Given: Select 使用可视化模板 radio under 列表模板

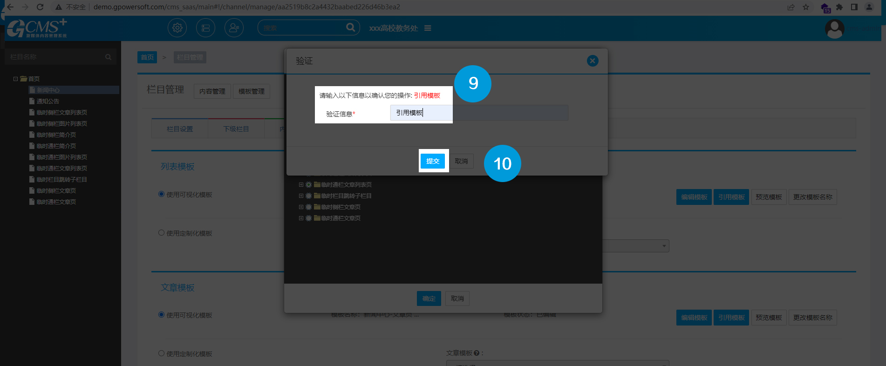Looking at the screenshot, I should (x=162, y=194).
